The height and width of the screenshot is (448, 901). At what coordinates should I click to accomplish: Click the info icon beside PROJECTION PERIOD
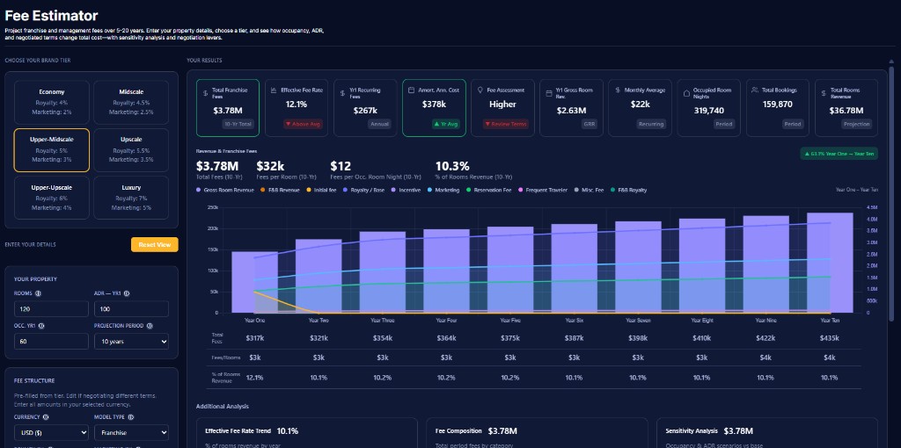[150, 326]
